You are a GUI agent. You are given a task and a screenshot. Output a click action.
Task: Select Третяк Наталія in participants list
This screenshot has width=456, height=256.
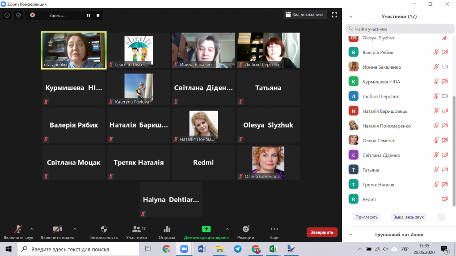tap(399, 185)
